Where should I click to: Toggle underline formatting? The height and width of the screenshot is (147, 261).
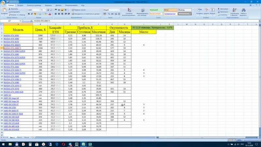pos(35,14)
